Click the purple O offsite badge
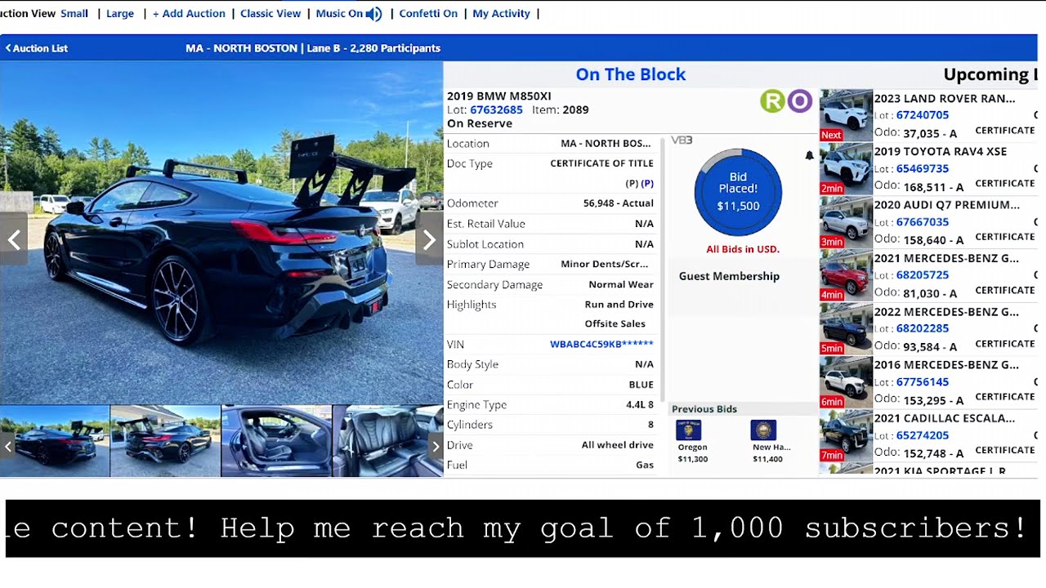 tap(799, 101)
